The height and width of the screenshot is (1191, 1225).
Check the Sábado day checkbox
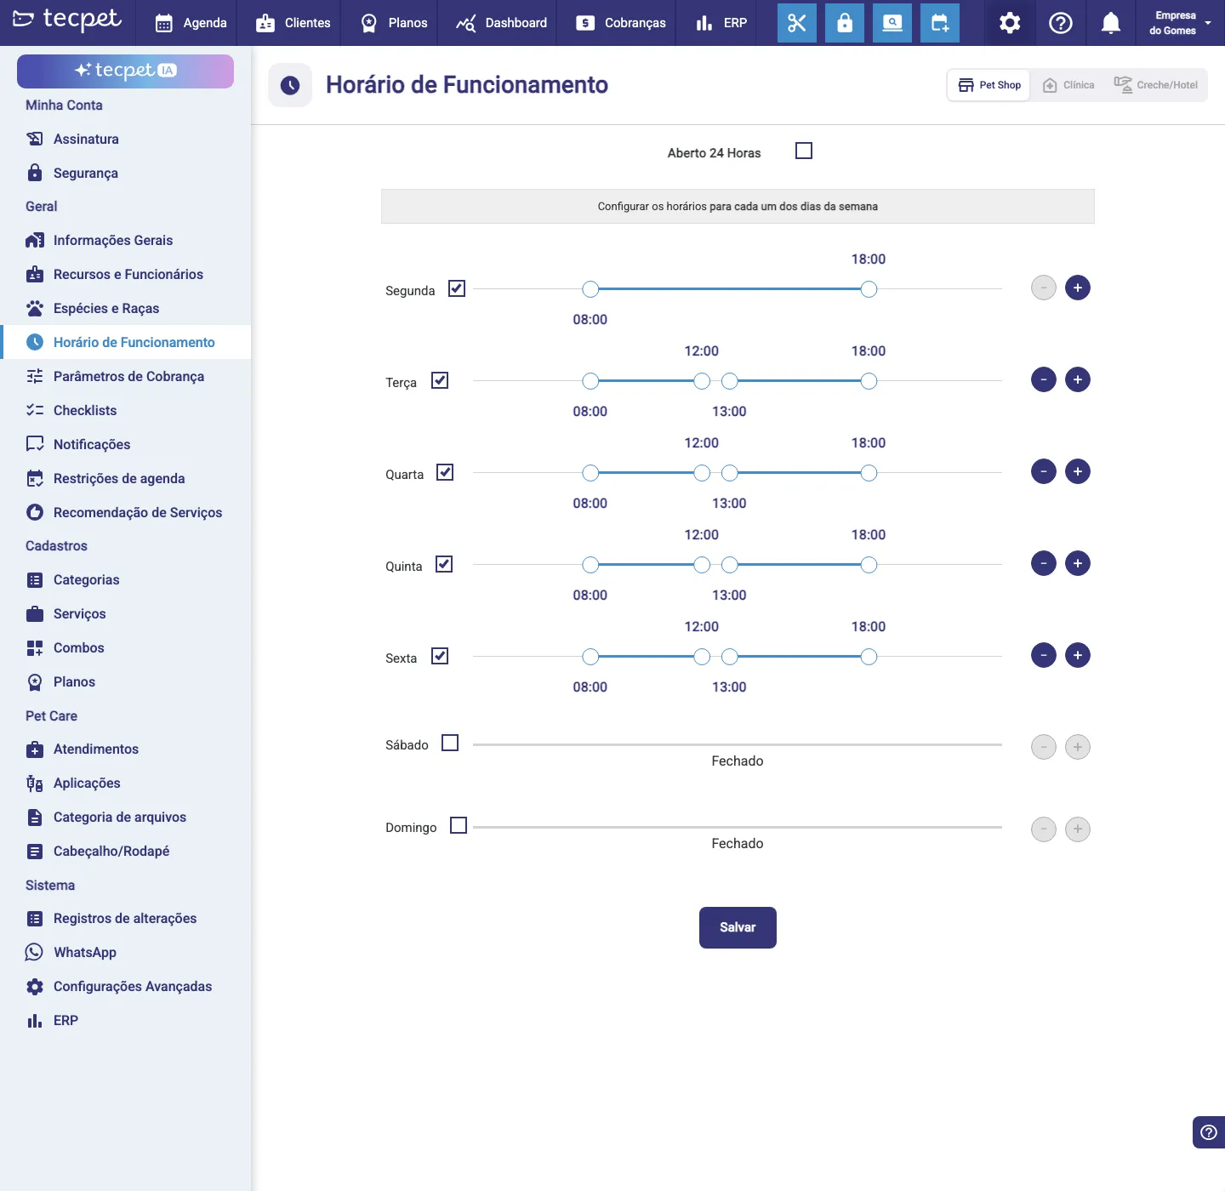[450, 743]
